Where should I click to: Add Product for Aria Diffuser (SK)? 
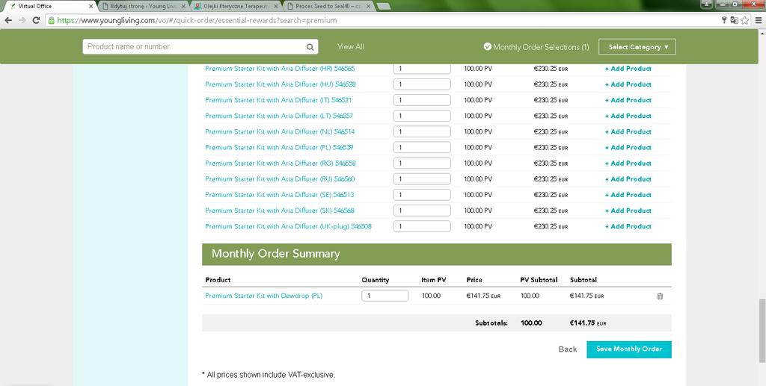[628, 211]
